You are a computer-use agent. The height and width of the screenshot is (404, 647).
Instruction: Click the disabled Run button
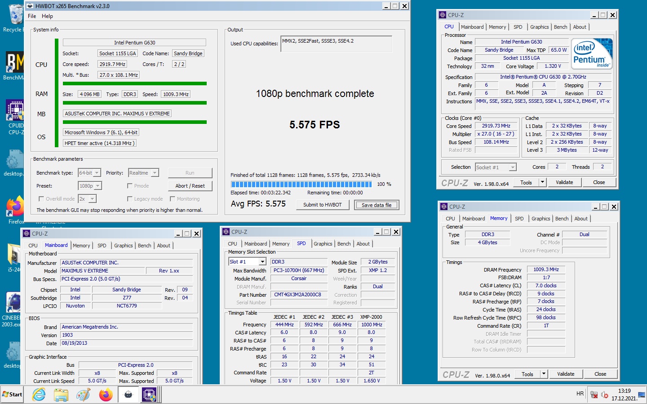tap(190, 173)
